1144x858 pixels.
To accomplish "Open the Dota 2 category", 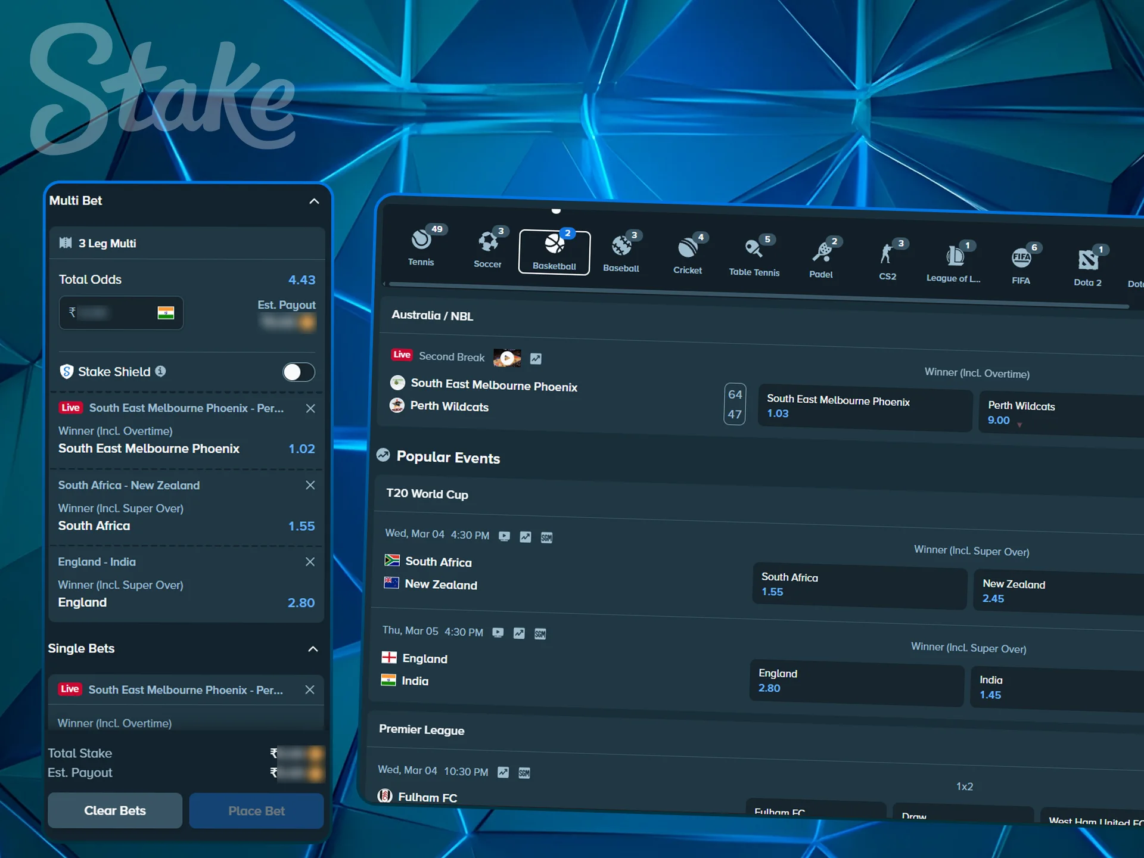I will point(1088,267).
